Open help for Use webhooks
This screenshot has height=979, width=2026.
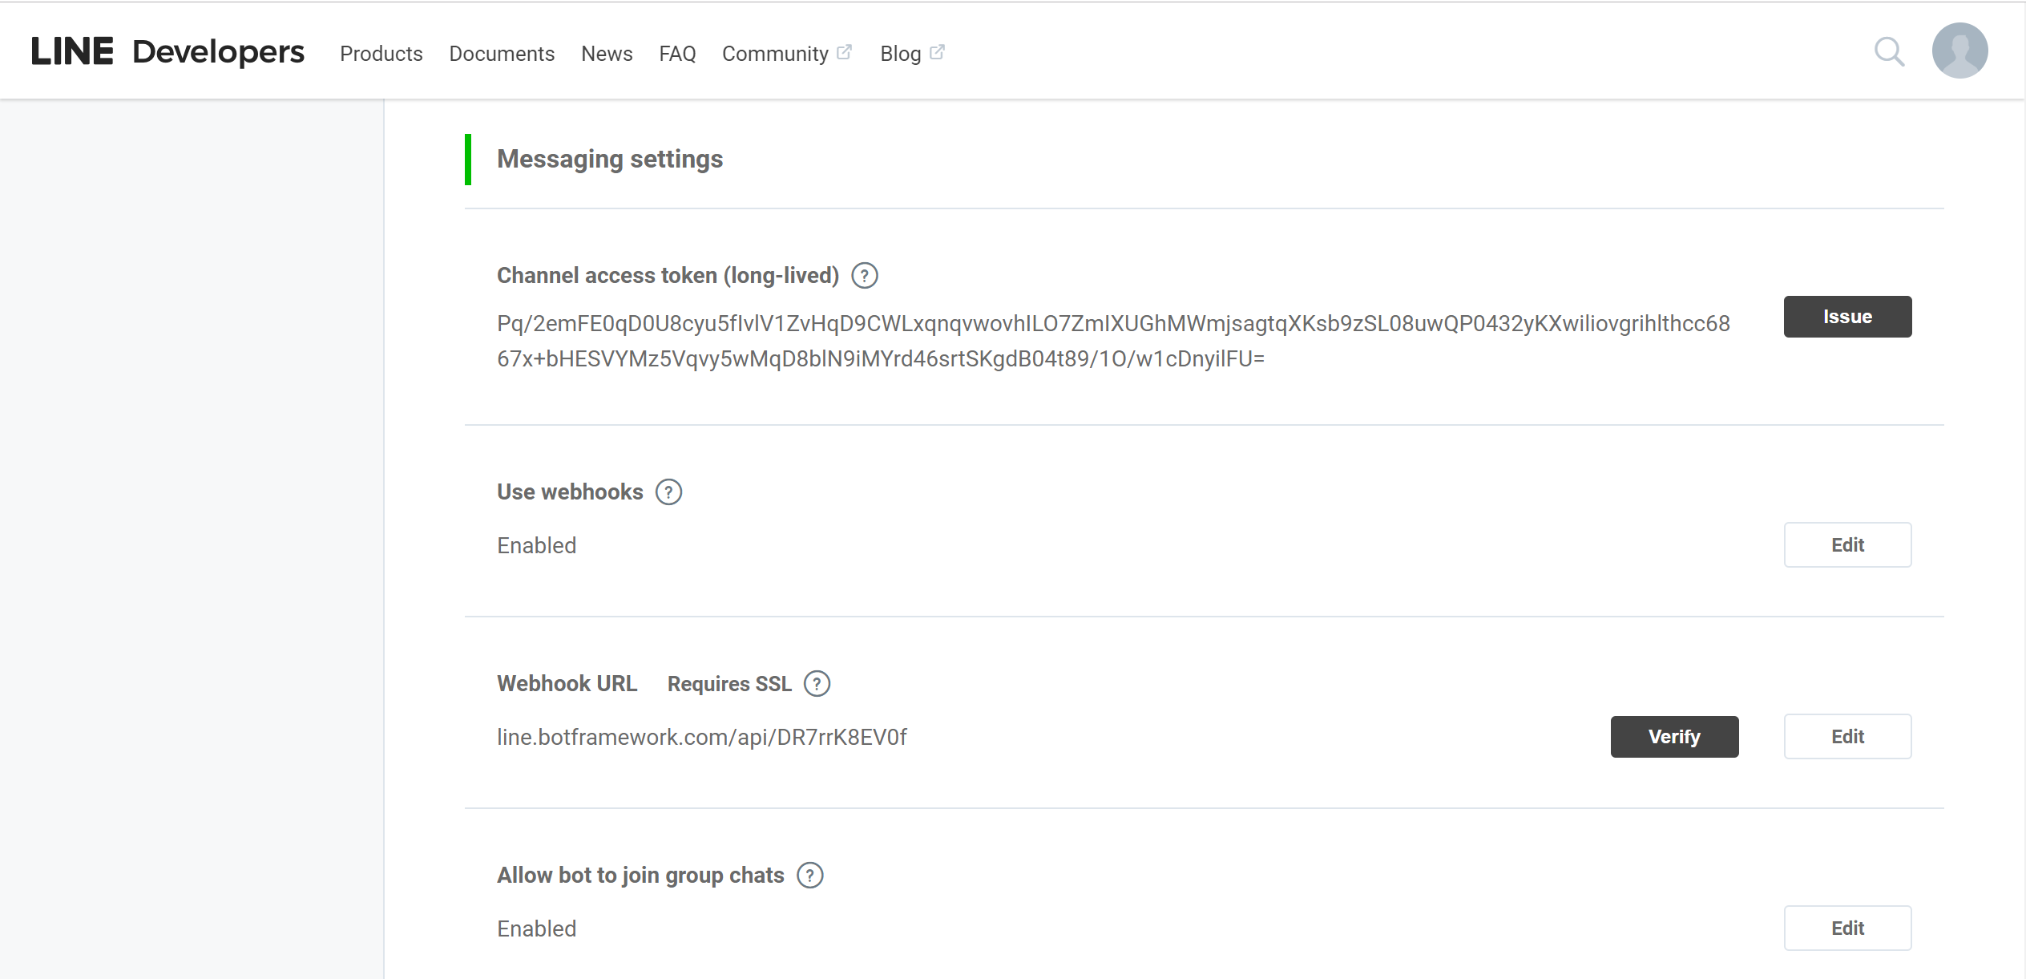(668, 492)
